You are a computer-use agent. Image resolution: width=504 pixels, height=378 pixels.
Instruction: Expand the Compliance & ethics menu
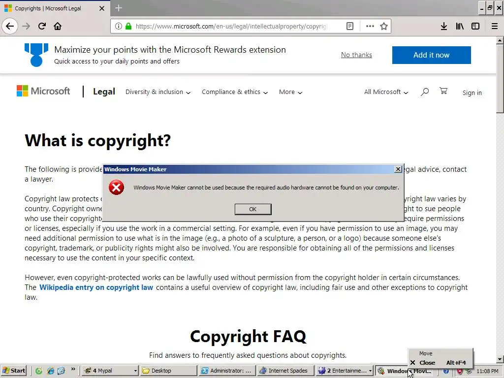(x=235, y=92)
